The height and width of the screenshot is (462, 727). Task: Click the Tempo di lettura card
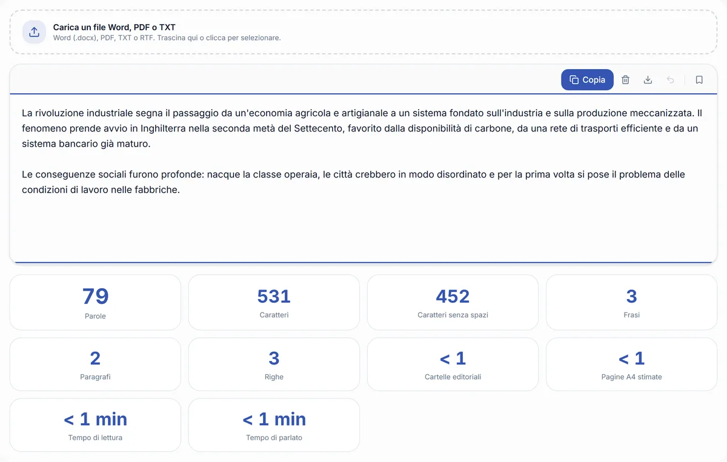[95, 424]
